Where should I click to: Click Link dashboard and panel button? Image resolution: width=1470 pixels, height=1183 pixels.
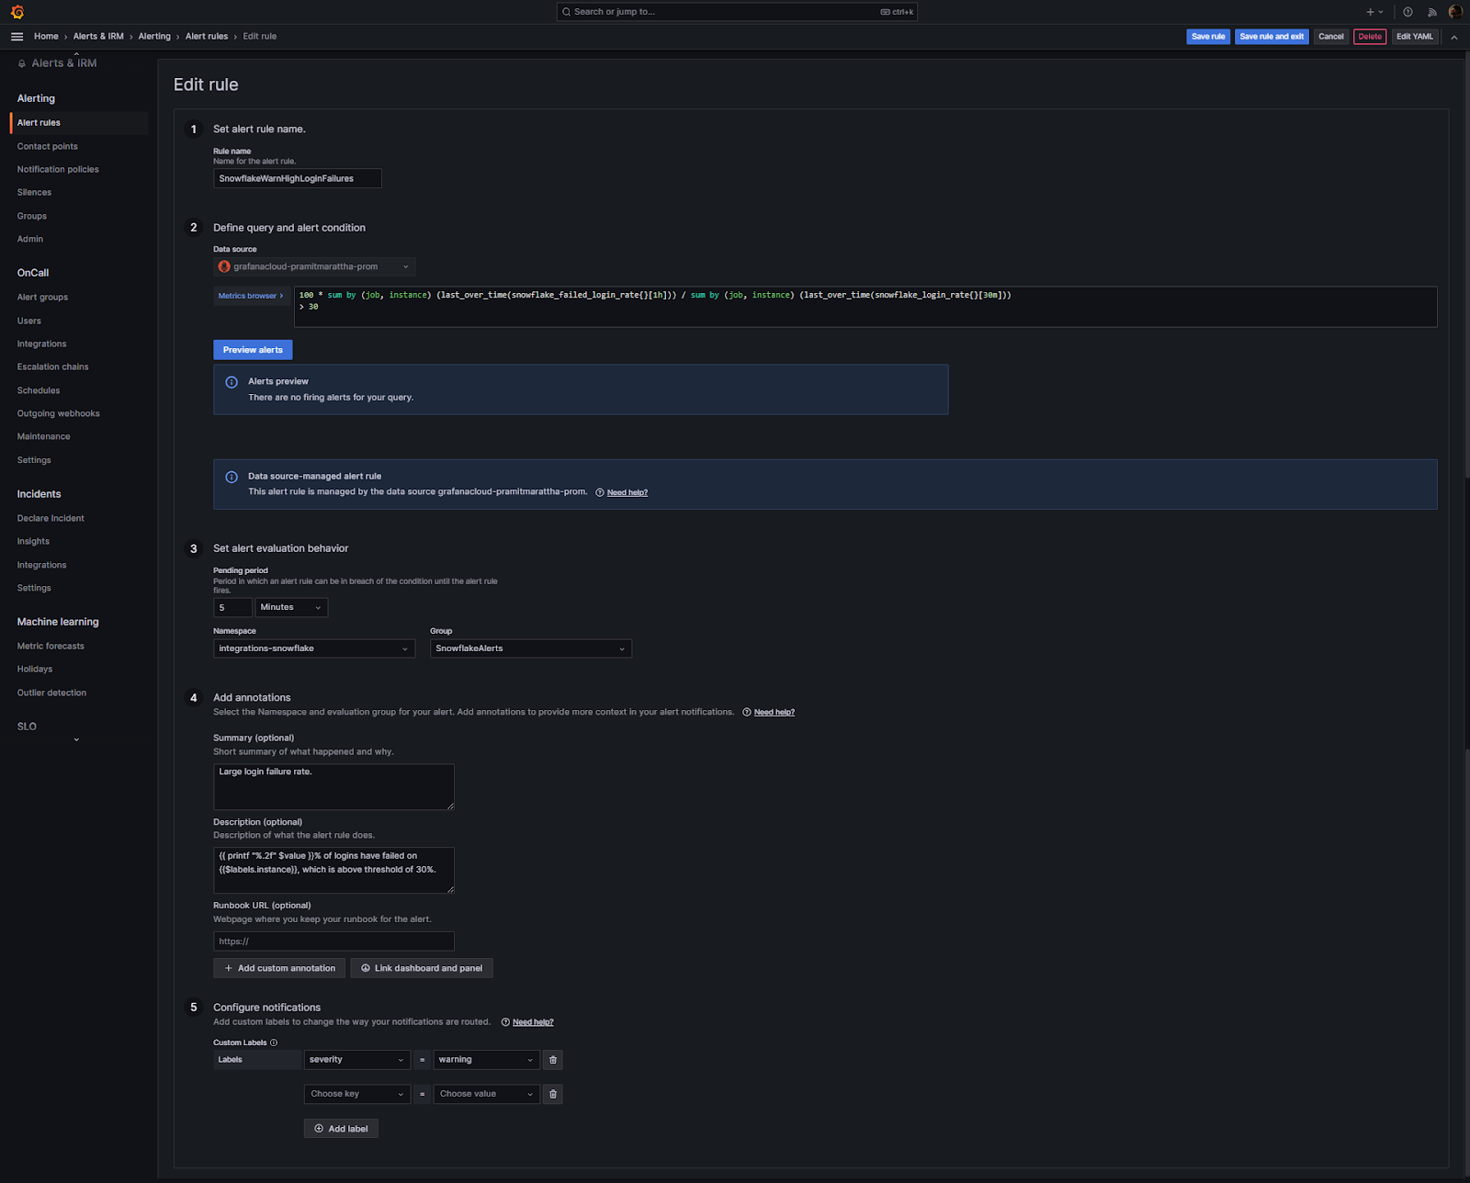click(x=422, y=968)
